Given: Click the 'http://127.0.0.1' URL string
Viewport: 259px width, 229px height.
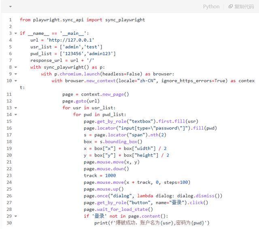Looking at the screenshot, I should pyautogui.click(x=70, y=40).
